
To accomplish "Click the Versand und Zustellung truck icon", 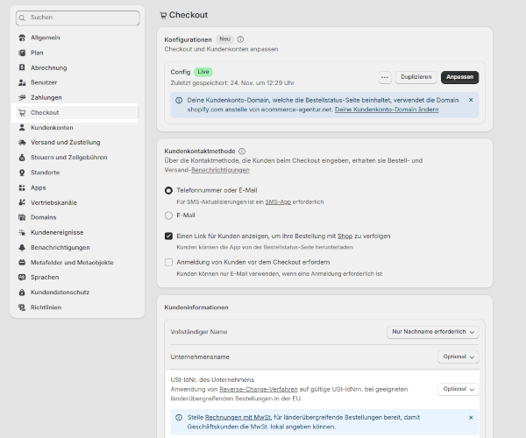I will [21, 142].
